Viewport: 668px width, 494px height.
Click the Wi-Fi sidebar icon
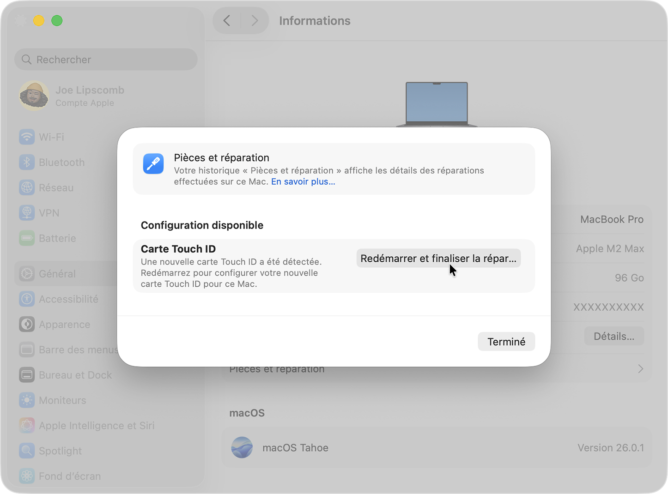tap(27, 137)
